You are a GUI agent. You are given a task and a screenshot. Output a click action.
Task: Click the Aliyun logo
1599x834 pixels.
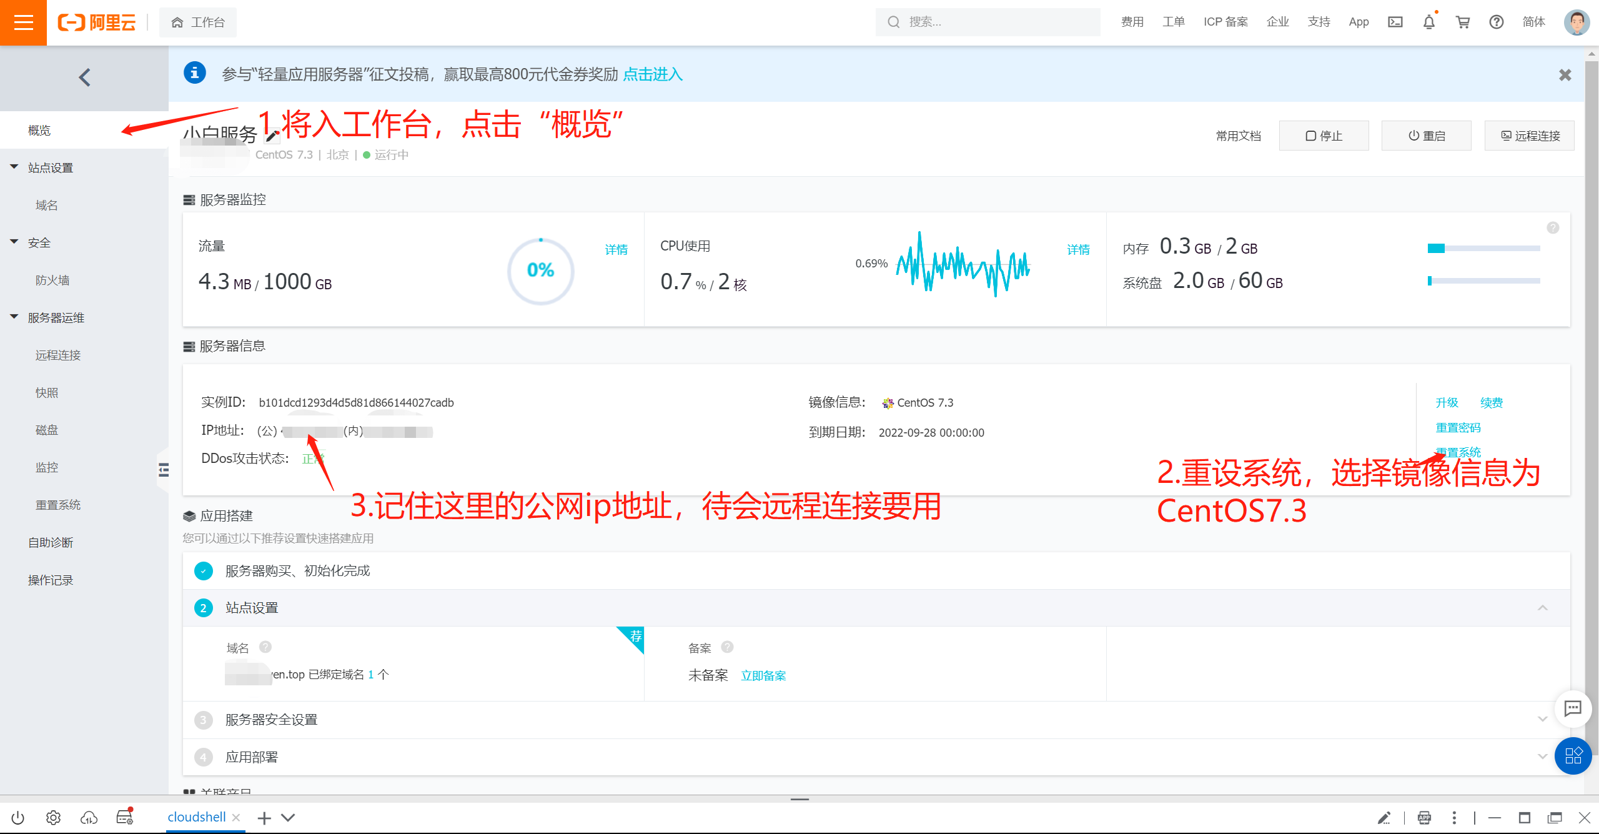[x=97, y=22]
